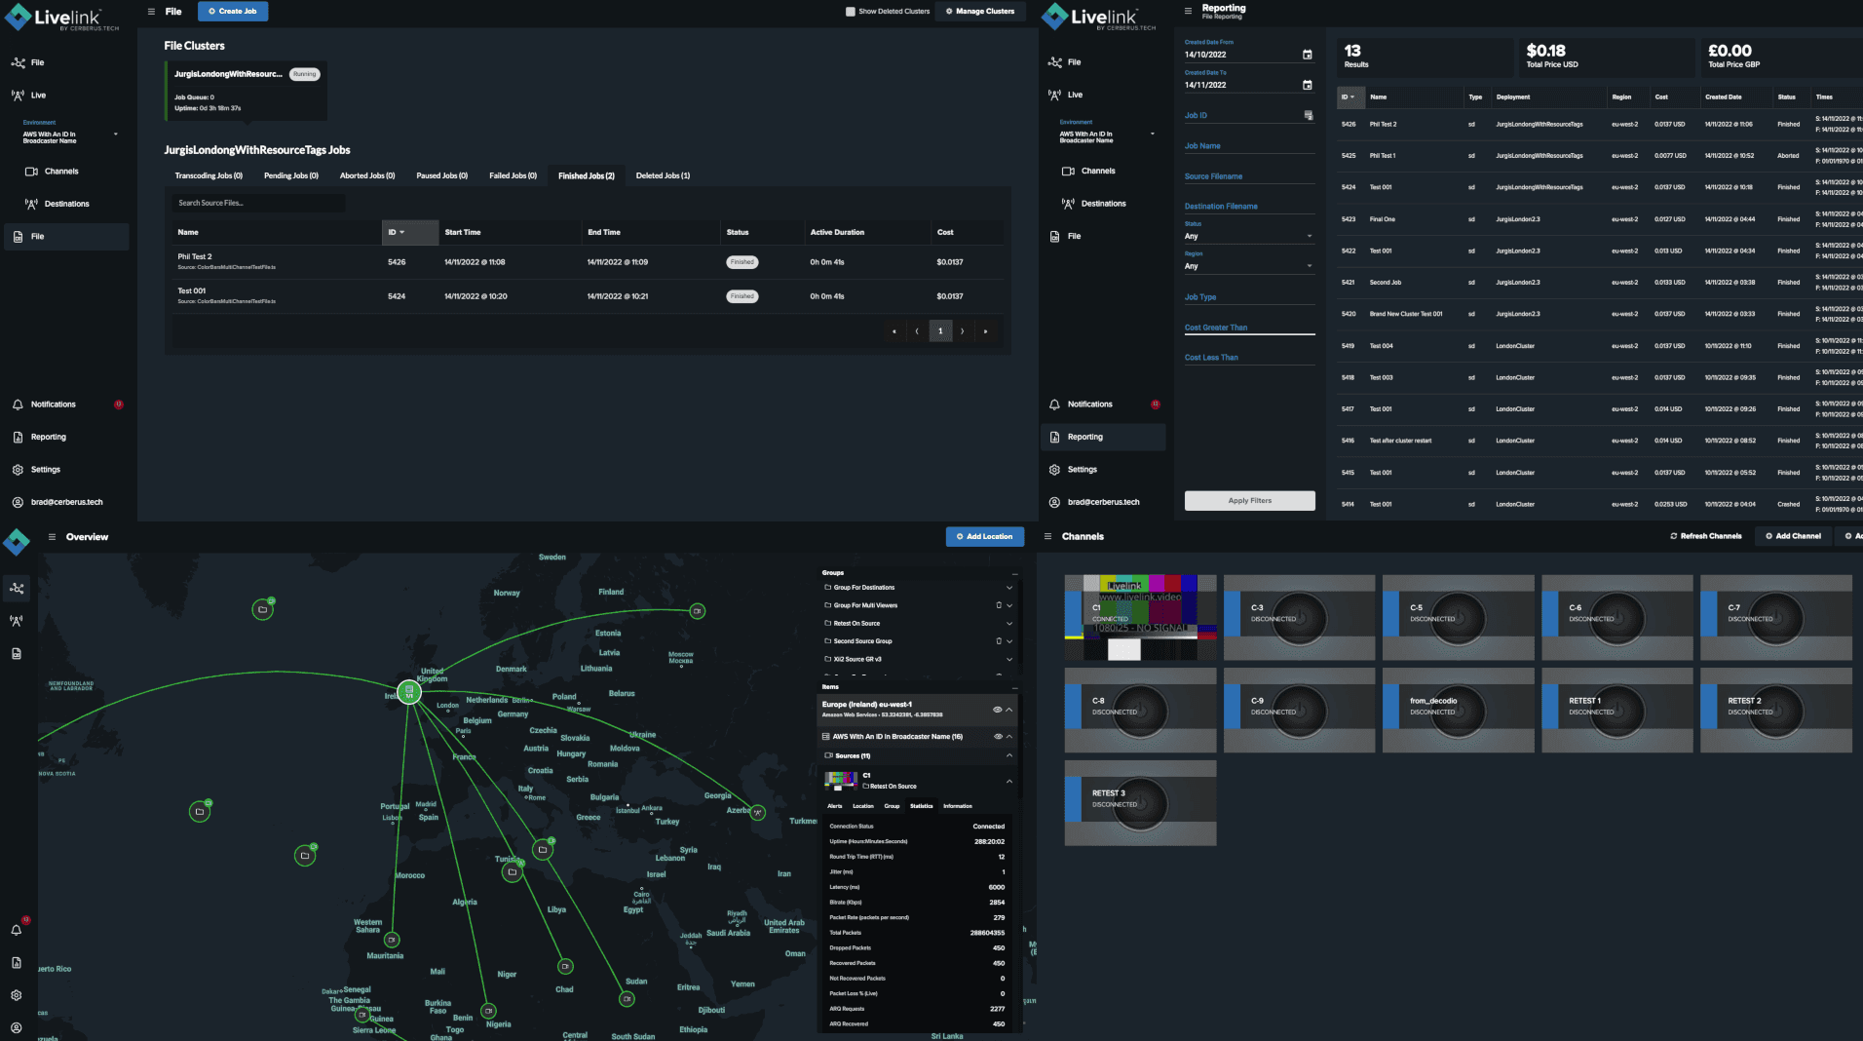Click trash icon for Second Source Group
Viewport: 1863px width, 1041px height.
coord(999,641)
